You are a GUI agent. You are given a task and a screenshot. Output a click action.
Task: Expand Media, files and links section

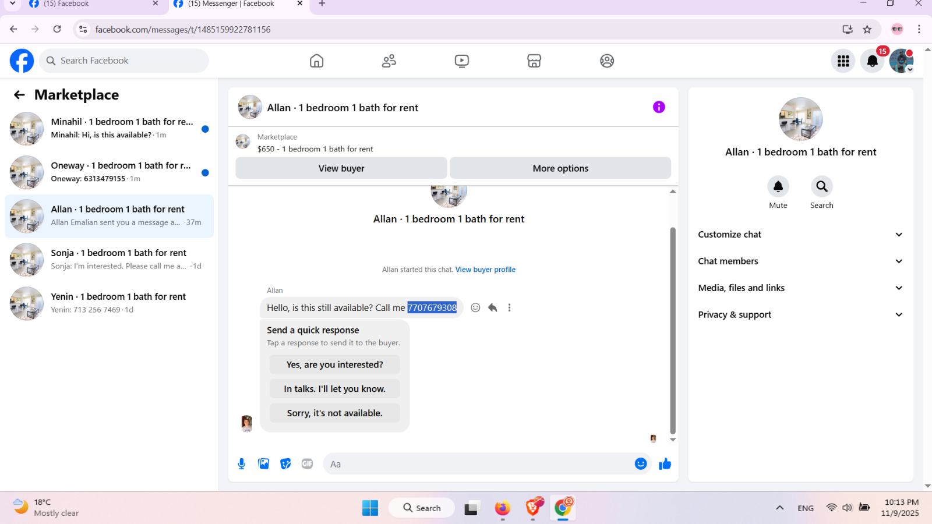coord(800,288)
